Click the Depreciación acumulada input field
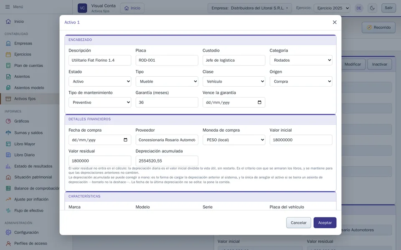Viewport: 401px width, 250px height. tap(167, 161)
